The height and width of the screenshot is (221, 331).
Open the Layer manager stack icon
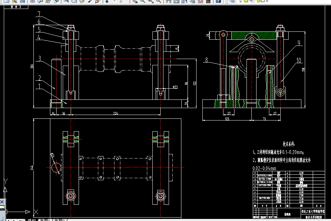tap(232, 1)
